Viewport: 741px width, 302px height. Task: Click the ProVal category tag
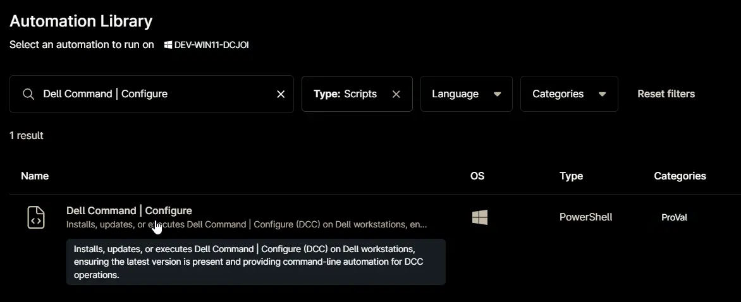click(675, 217)
